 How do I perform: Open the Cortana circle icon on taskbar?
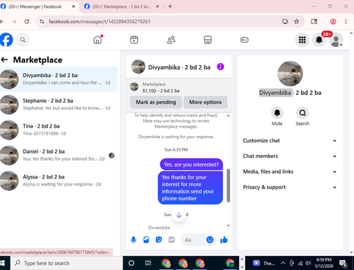coord(132,263)
